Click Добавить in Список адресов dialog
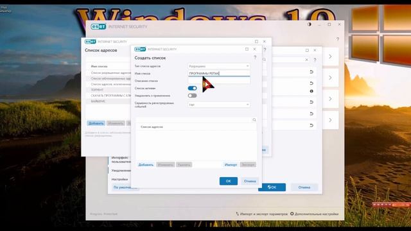This screenshot has height=231, width=411. tap(96, 123)
